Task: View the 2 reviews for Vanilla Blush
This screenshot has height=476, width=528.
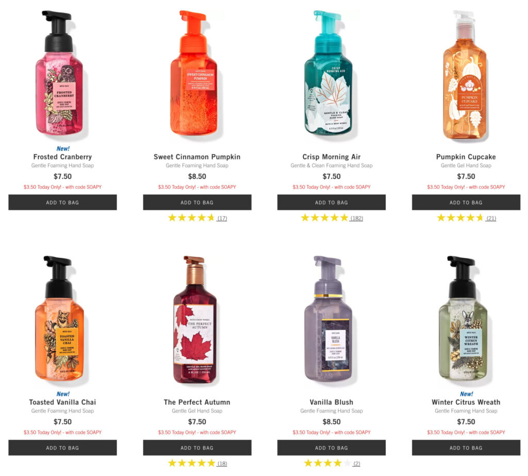Action: pyautogui.click(x=357, y=464)
